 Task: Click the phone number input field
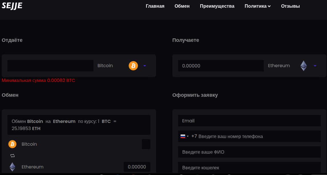point(258,136)
